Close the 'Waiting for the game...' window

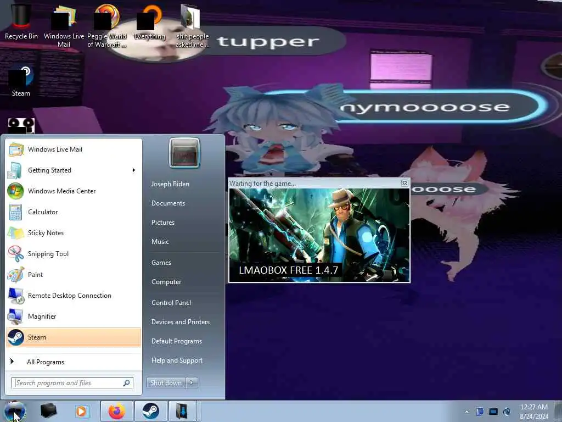404,184
